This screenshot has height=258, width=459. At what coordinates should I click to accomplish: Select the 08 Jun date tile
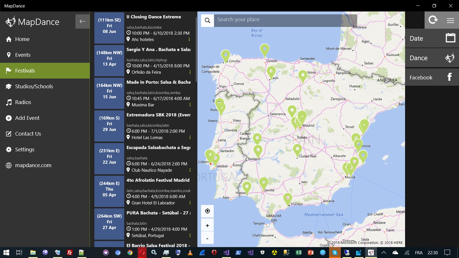tap(109, 28)
